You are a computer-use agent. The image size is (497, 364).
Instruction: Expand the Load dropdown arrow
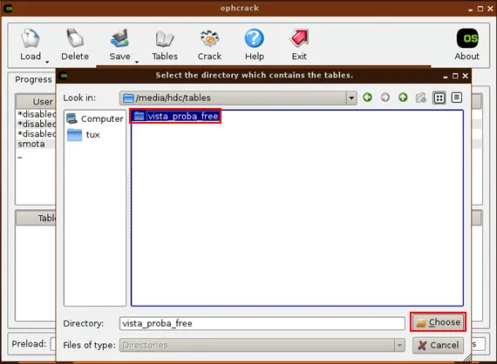click(47, 62)
